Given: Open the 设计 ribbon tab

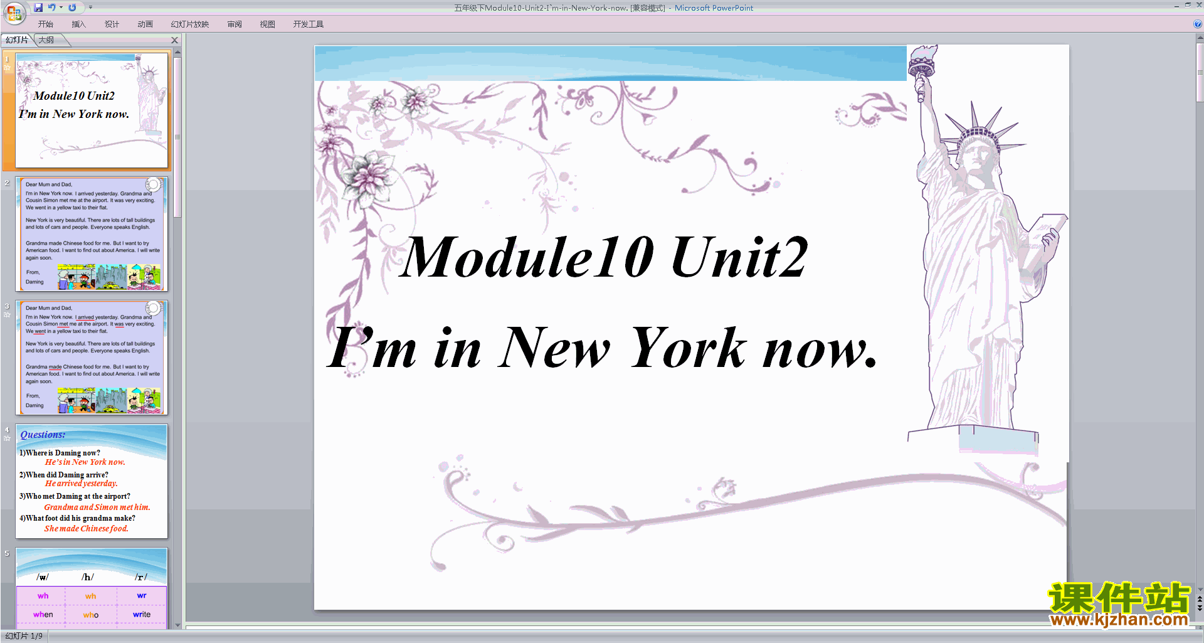Looking at the screenshot, I should click(112, 24).
